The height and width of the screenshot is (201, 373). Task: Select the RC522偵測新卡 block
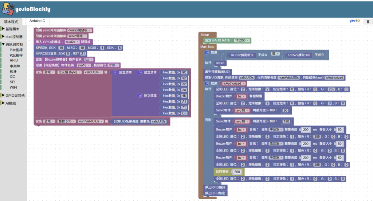point(242,55)
